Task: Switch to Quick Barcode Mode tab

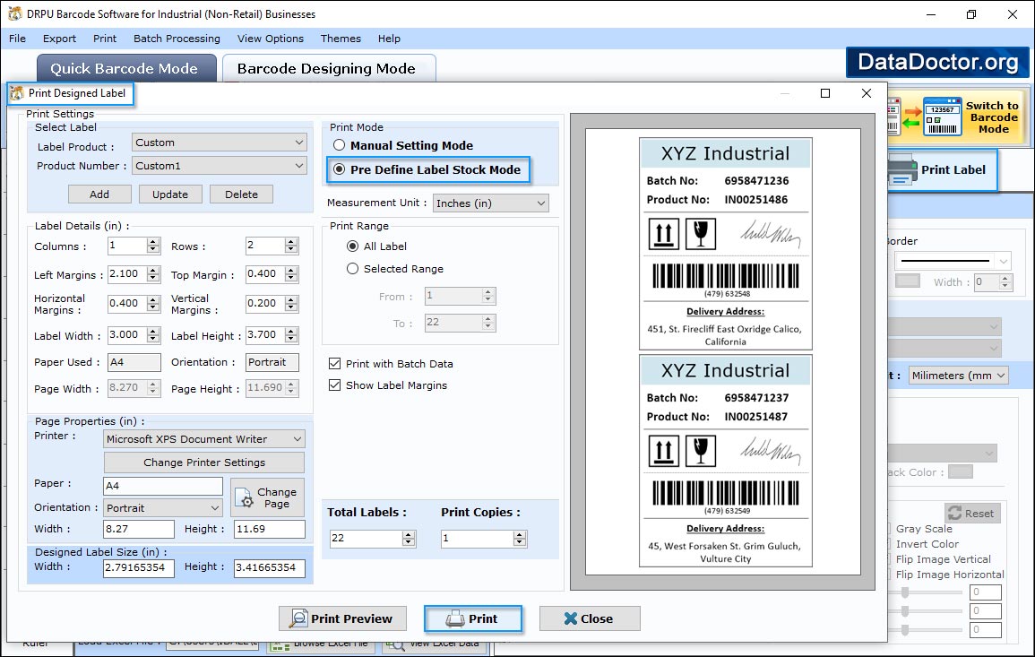Action: [125, 69]
